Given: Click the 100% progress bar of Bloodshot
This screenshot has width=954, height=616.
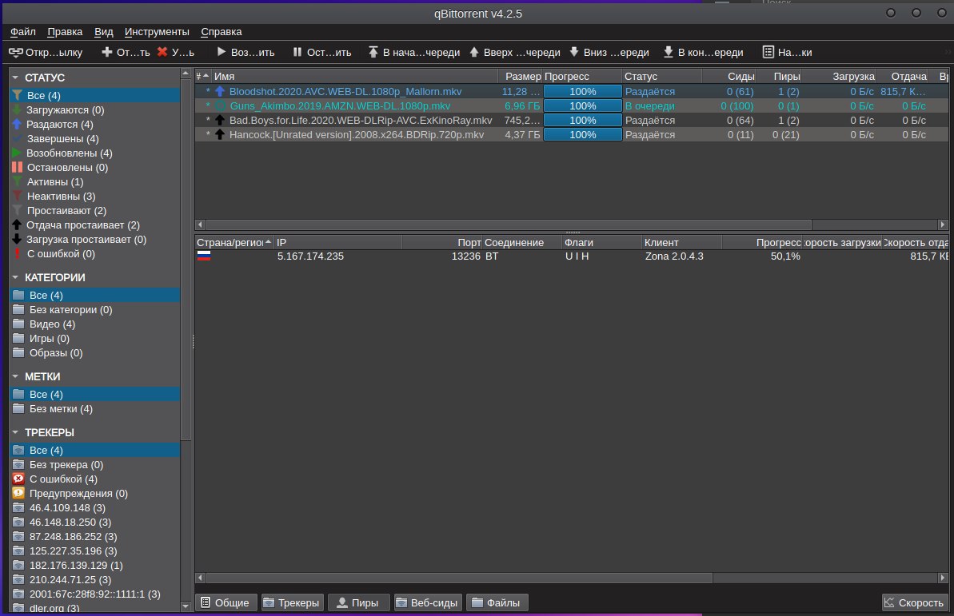Looking at the screenshot, I should click(x=582, y=91).
